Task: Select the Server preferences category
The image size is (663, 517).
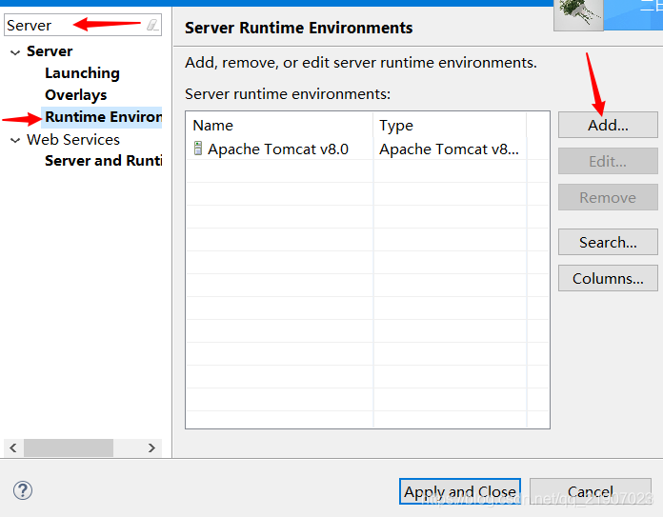Action: pyautogui.click(x=50, y=51)
